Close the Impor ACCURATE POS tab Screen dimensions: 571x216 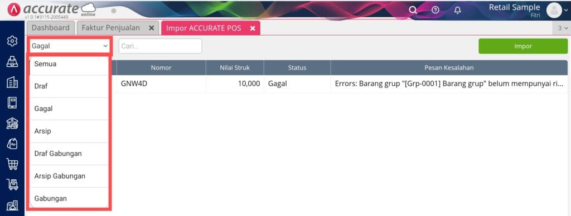click(x=253, y=28)
